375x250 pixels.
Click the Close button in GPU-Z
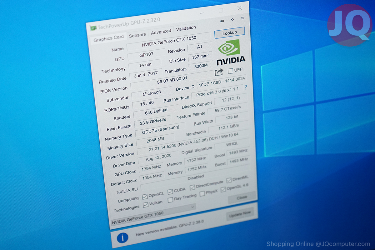tap(242, 198)
